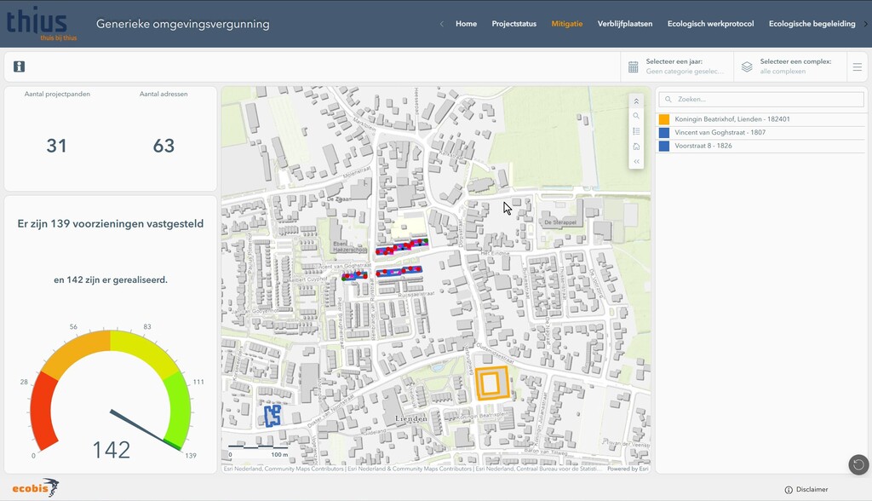
Task: Open the Projectstatus tab
Action: pos(513,24)
